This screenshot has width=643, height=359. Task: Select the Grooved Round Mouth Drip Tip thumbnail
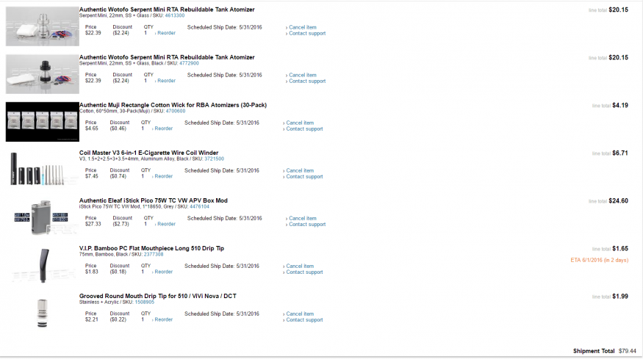42,313
